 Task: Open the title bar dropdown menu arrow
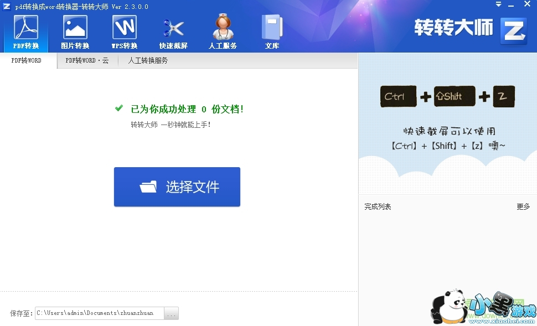(x=498, y=4)
